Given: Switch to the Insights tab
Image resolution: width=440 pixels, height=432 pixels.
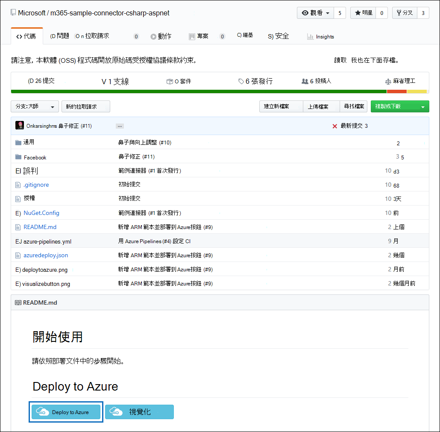Looking at the screenshot, I should click(321, 36).
